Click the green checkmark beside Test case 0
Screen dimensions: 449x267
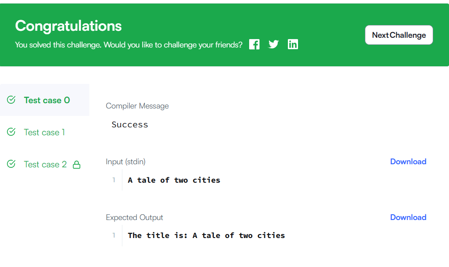(x=11, y=100)
